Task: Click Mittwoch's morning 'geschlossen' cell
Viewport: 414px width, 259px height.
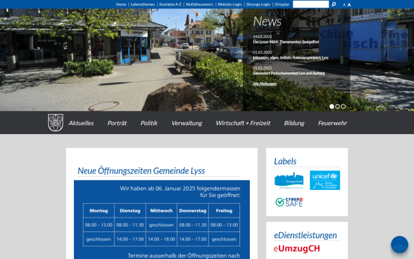Action: pos(161,225)
